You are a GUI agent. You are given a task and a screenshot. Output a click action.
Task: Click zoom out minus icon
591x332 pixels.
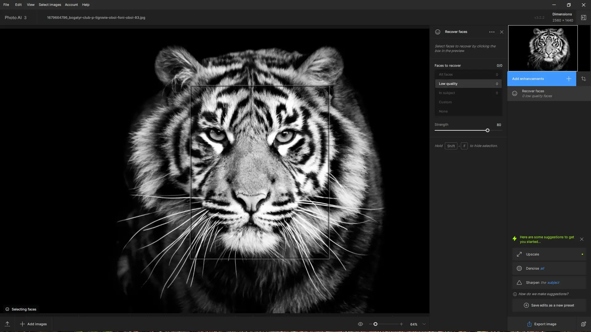click(370, 324)
